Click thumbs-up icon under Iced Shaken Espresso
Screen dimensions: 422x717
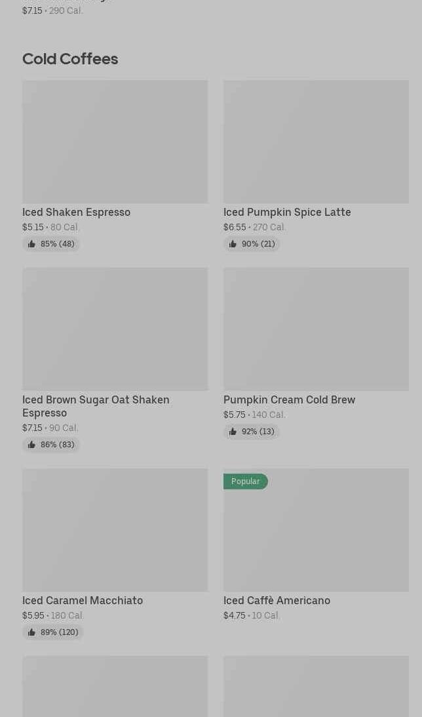[31, 244]
